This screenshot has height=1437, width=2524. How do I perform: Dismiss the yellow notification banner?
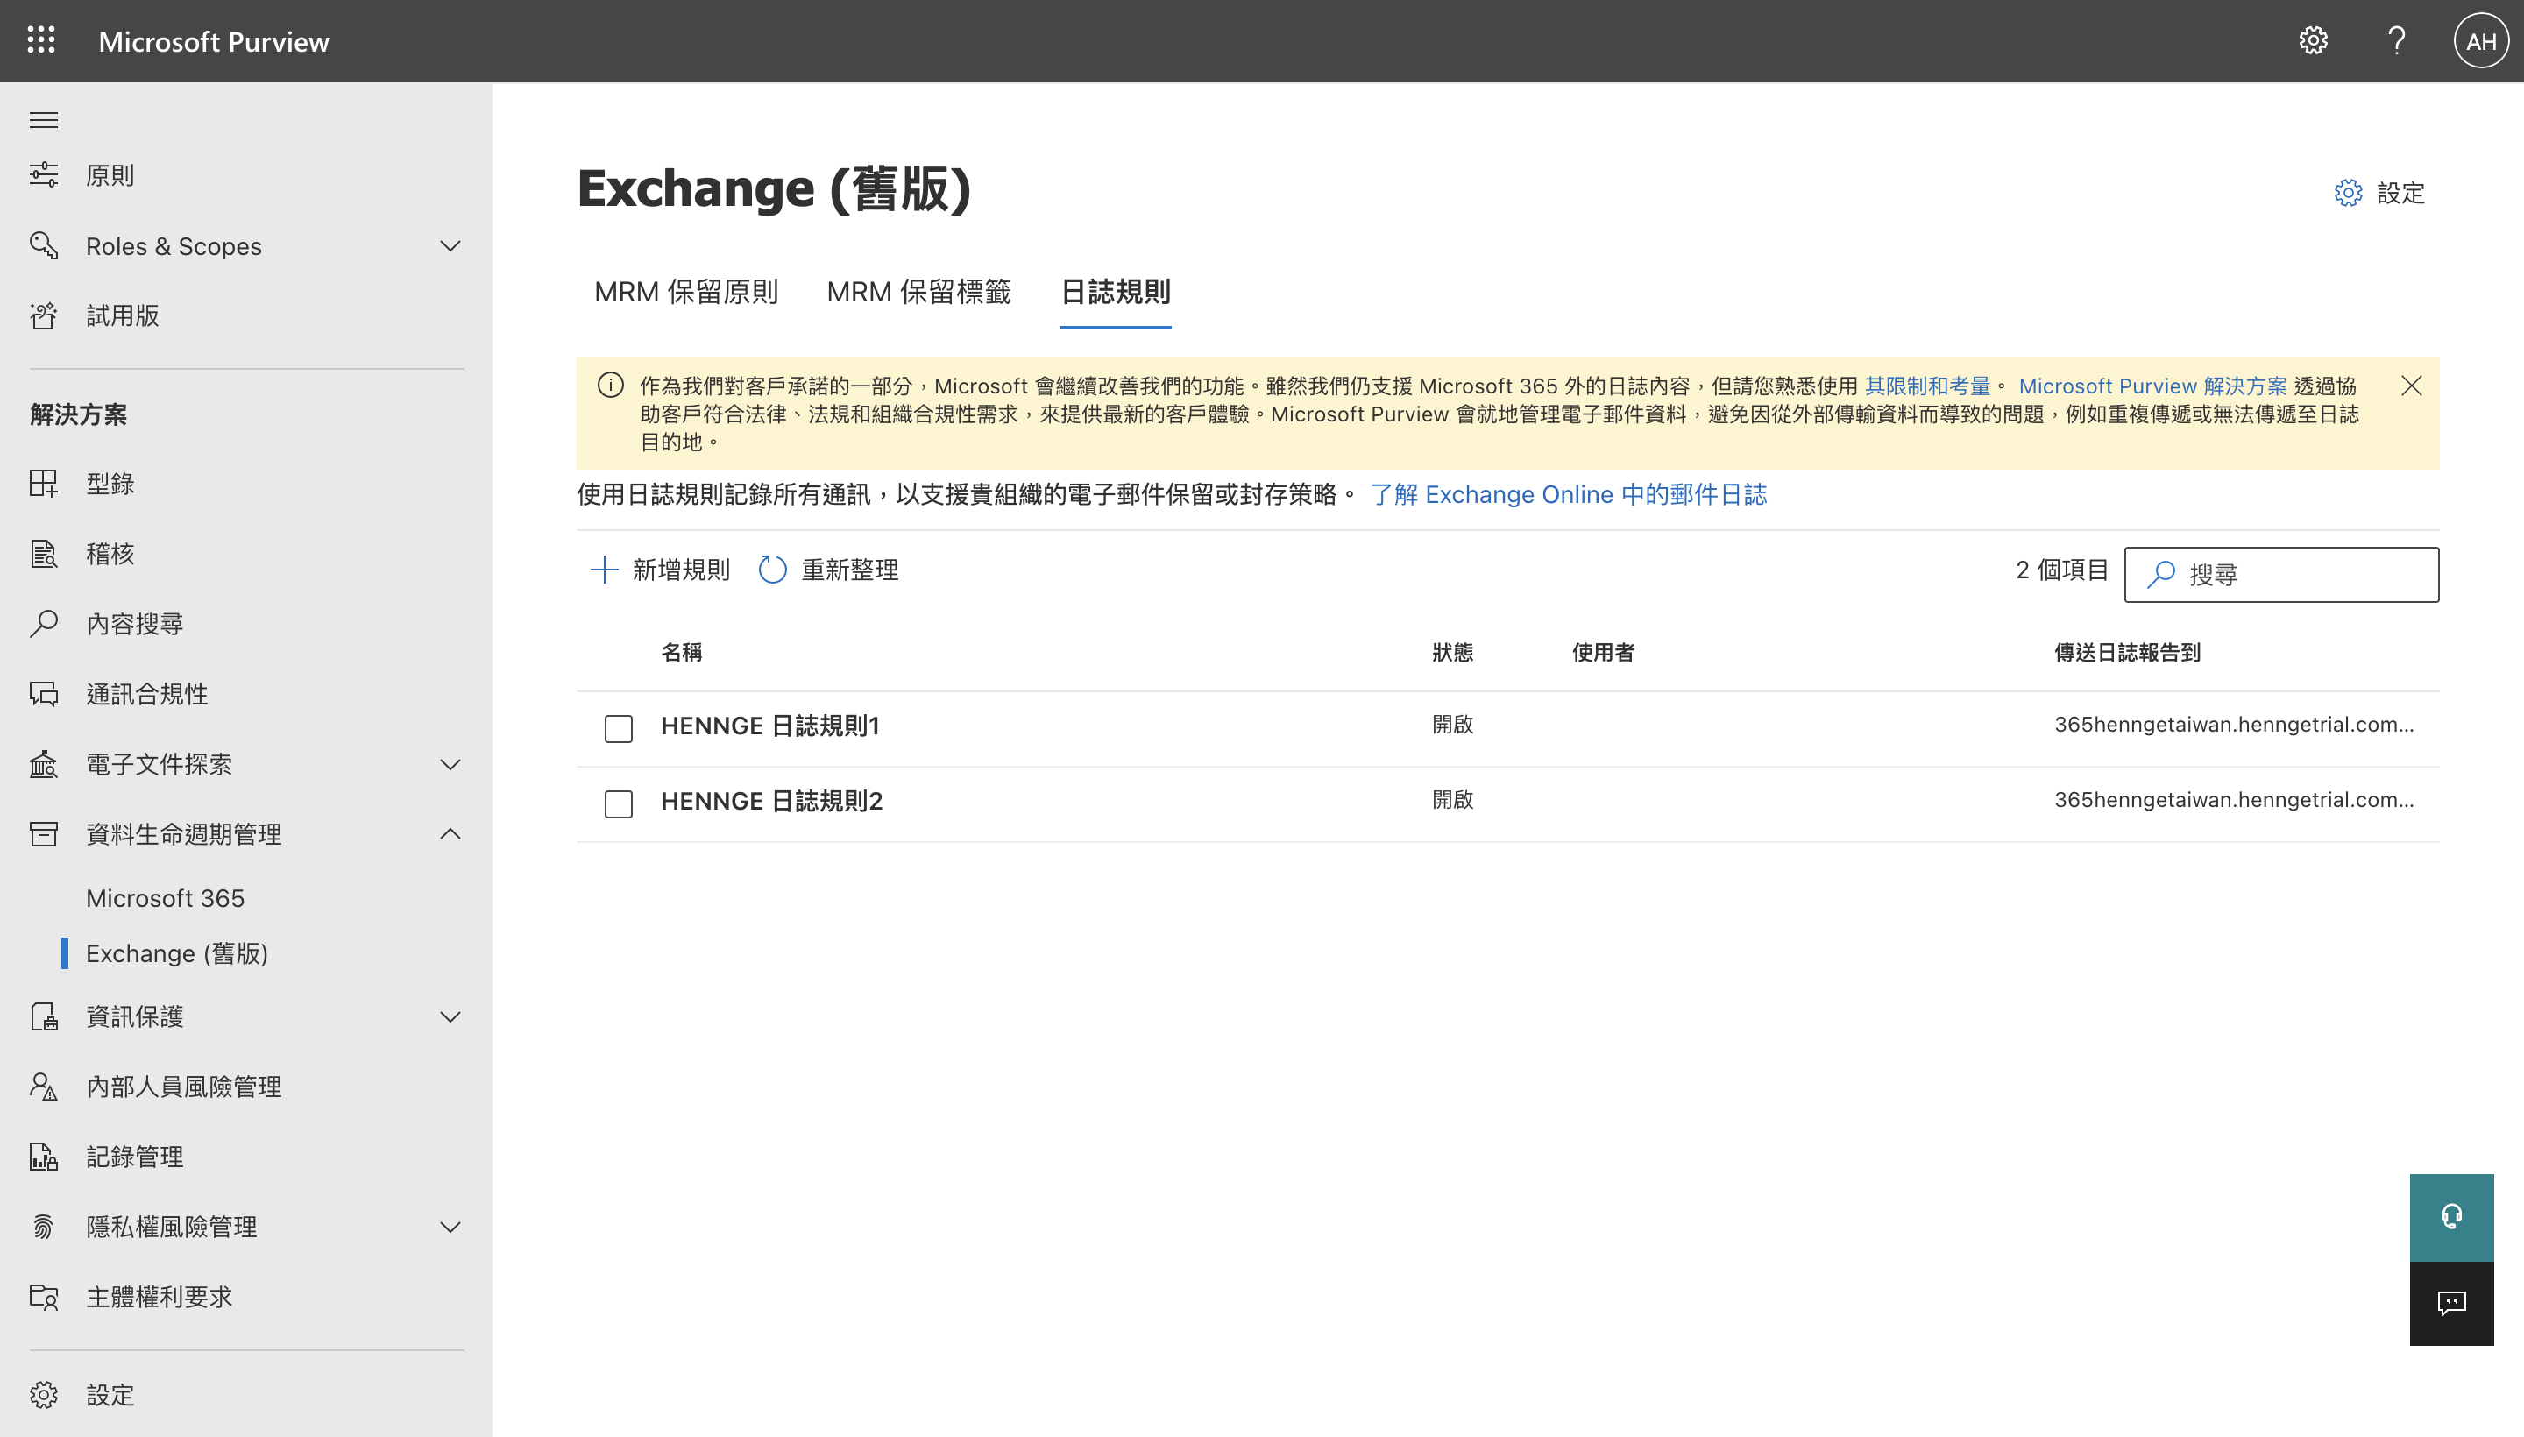click(x=2410, y=385)
